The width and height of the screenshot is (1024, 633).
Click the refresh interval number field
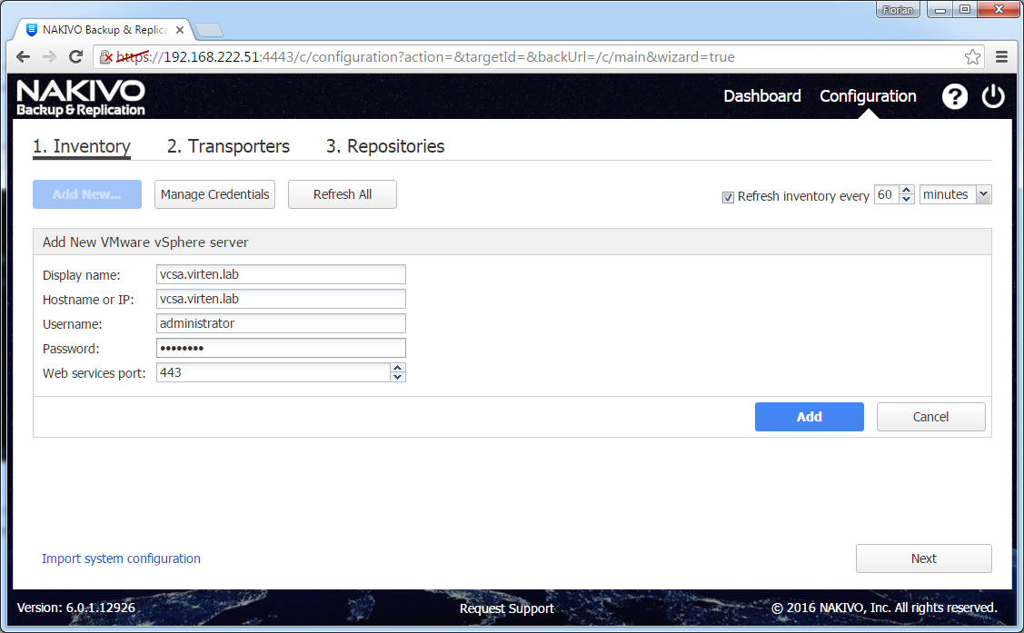click(x=886, y=194)
